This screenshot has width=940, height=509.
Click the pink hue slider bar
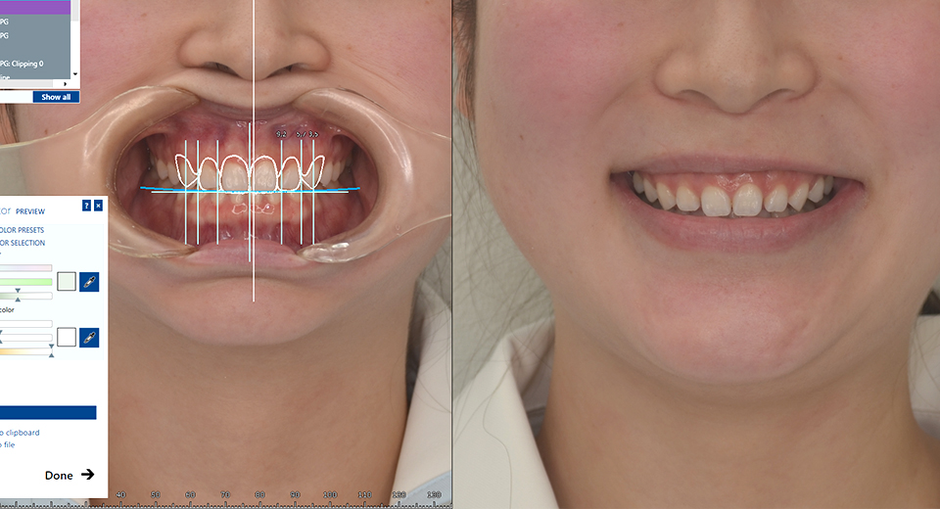[25, 268]
